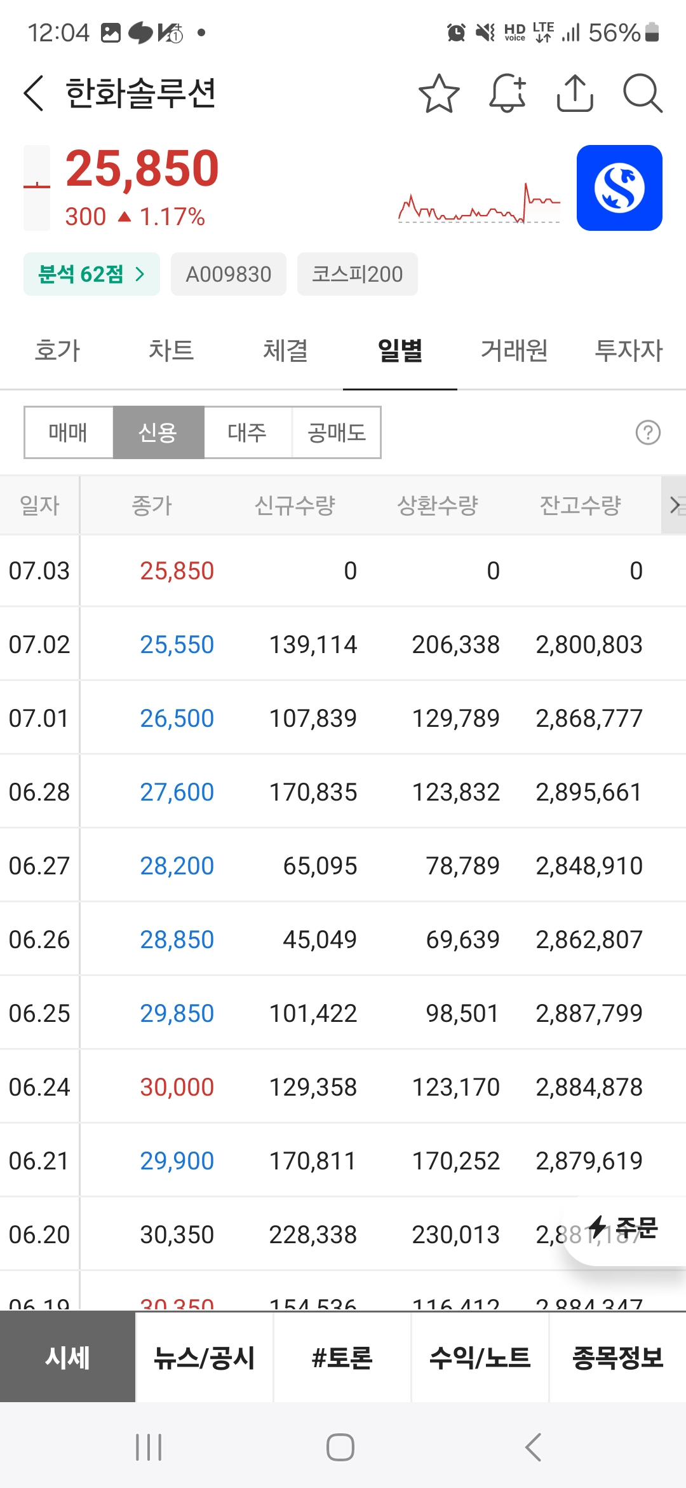686x1488 pixels.
Task: Switch to the 차트 tab
Action: (x=171, y=350)
